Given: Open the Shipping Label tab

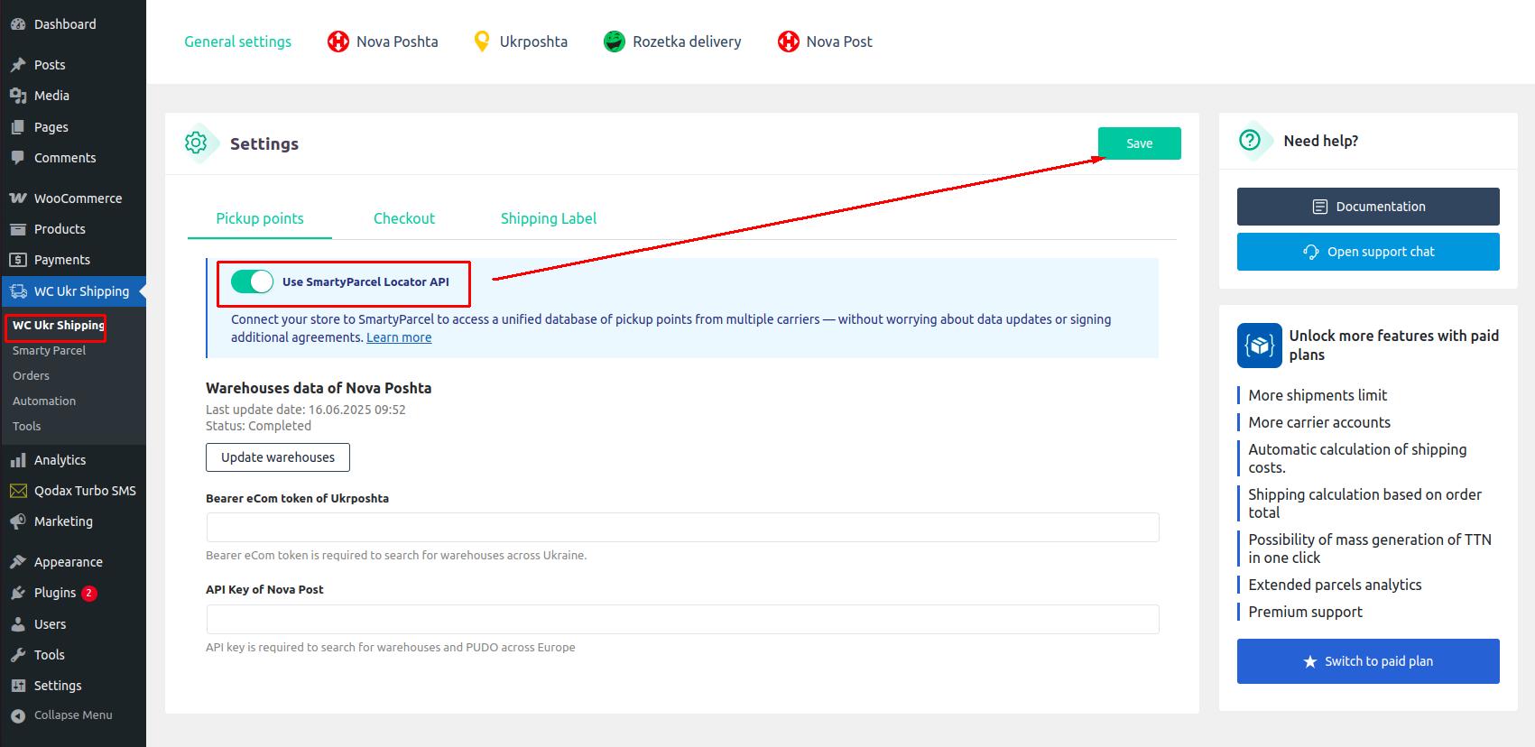Looking at the screenshot, I should point(548,218).
